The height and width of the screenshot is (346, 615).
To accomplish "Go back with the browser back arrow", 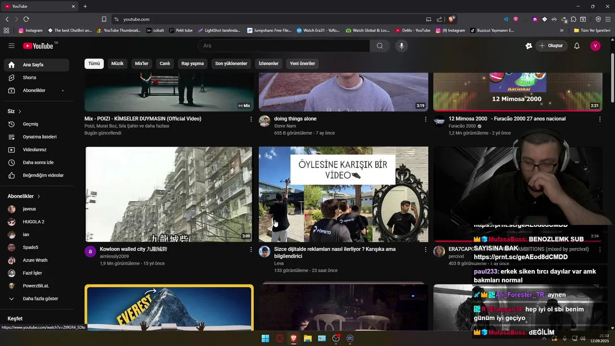I will click(x=7, y=19).
